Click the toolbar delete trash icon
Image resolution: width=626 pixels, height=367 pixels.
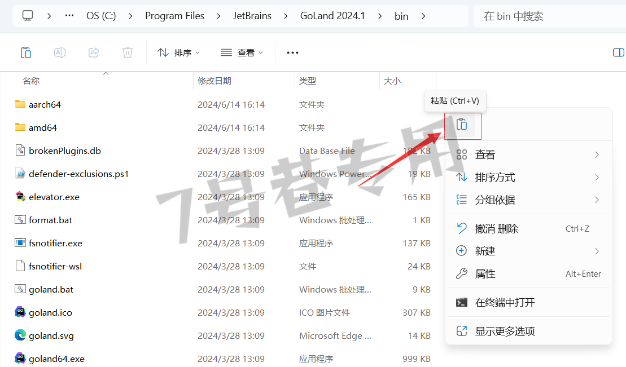pos(128,52)
